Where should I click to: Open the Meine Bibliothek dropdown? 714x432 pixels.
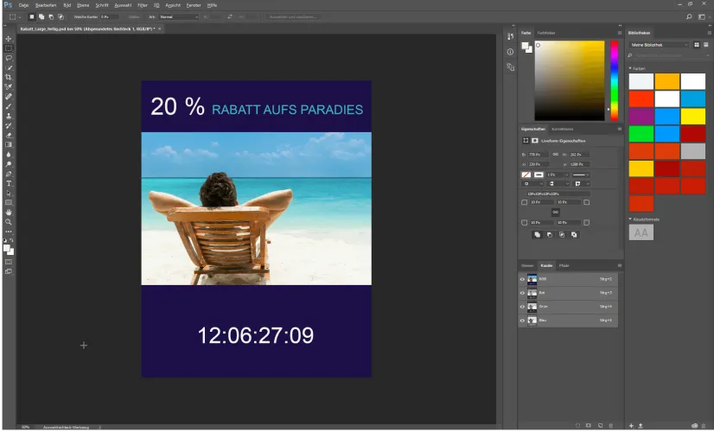tap(660, 45)
